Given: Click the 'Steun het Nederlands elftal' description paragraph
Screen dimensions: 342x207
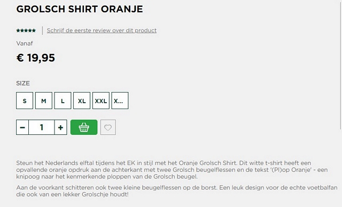Looking at the screenshot, I should [172, 170].
